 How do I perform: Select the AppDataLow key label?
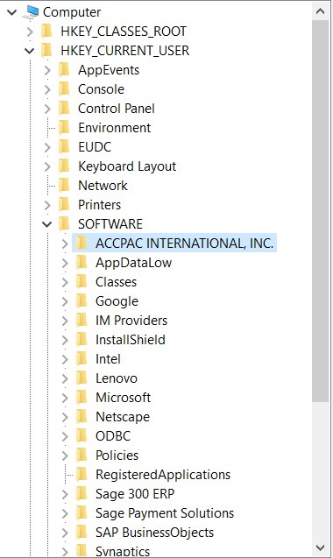133,263
